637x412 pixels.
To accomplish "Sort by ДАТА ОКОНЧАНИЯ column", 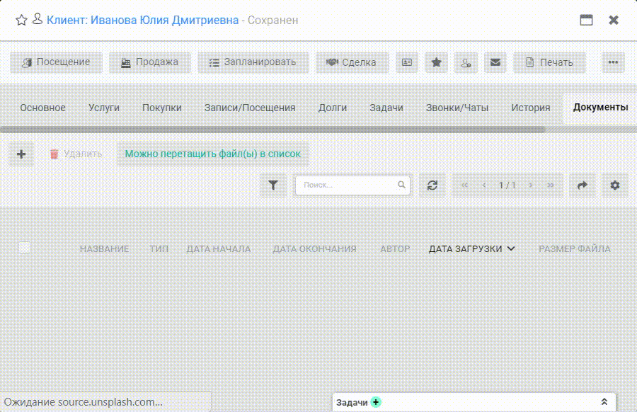I will pos(314,249).
